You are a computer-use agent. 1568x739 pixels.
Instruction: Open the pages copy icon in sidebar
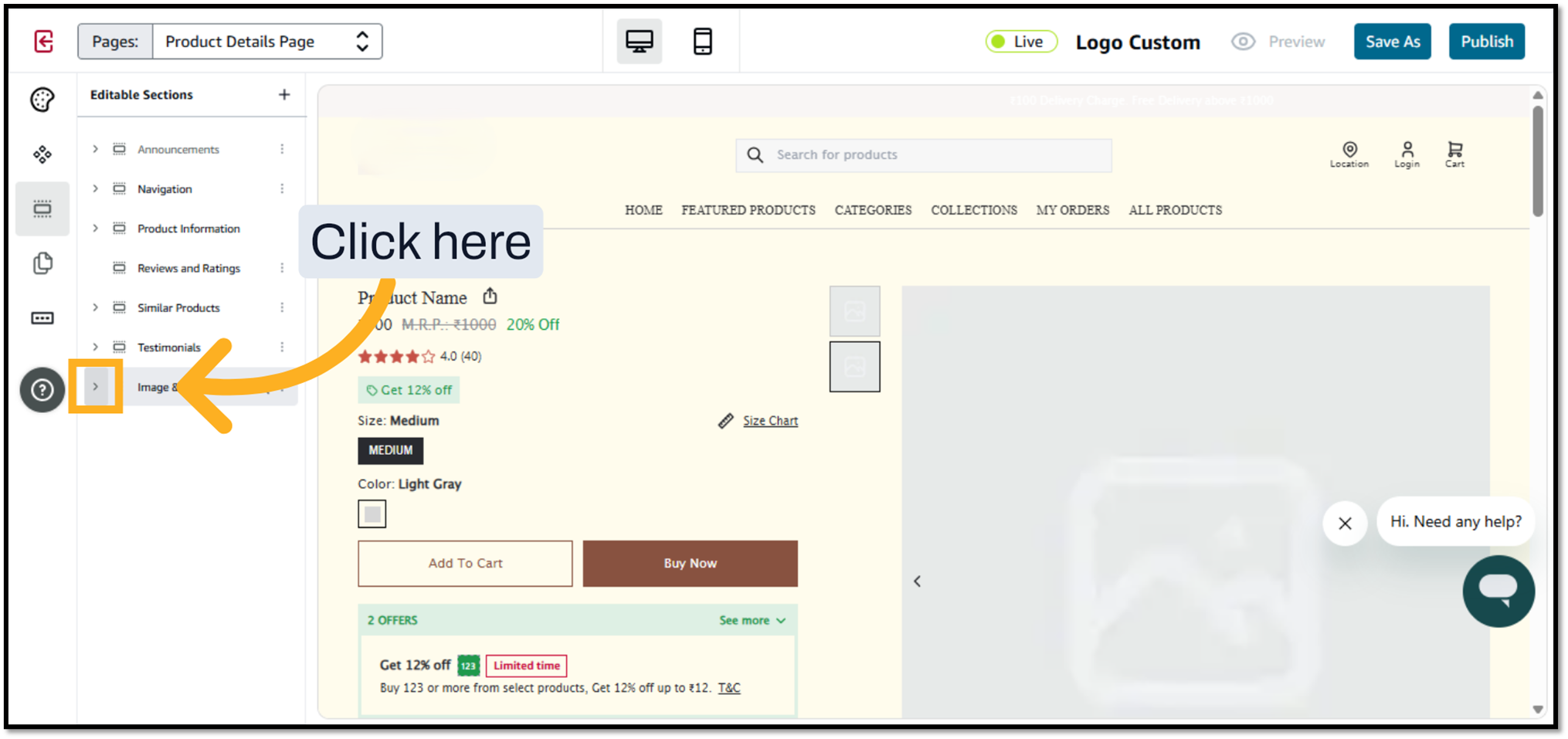click(42, 263)
